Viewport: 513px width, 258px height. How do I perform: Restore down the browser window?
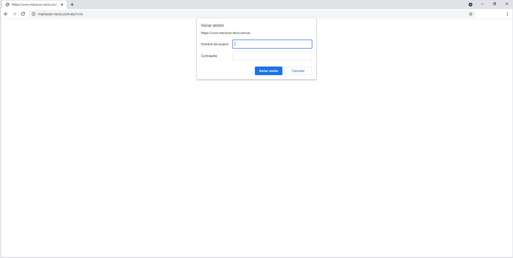495,4
